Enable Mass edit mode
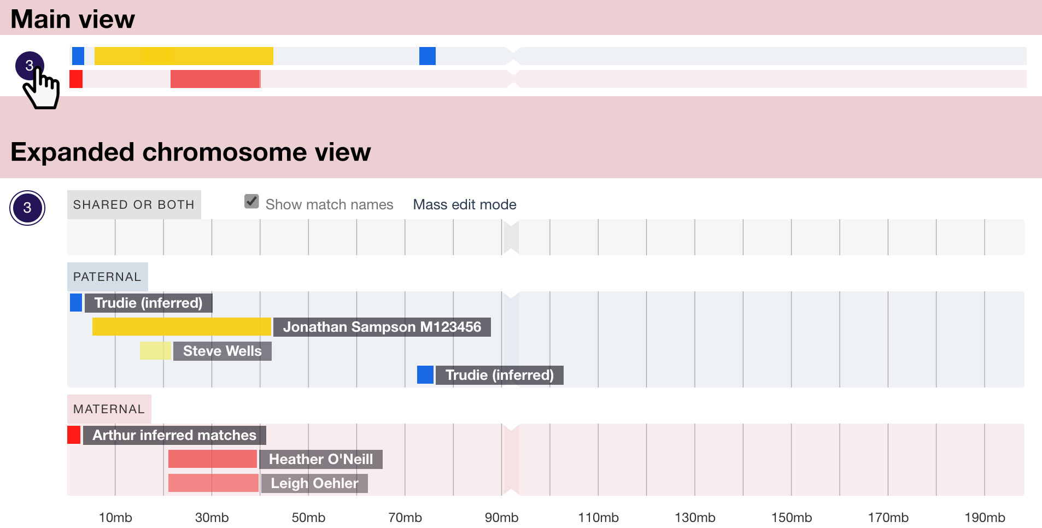Viewport: 1042px width, 528px height. [464, 204]
